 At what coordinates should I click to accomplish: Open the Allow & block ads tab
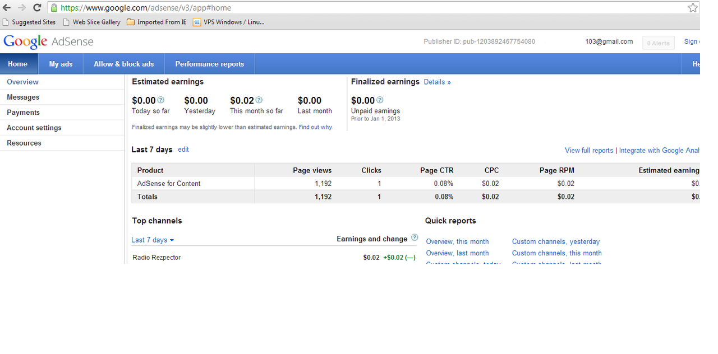click(x=124, y=64)
